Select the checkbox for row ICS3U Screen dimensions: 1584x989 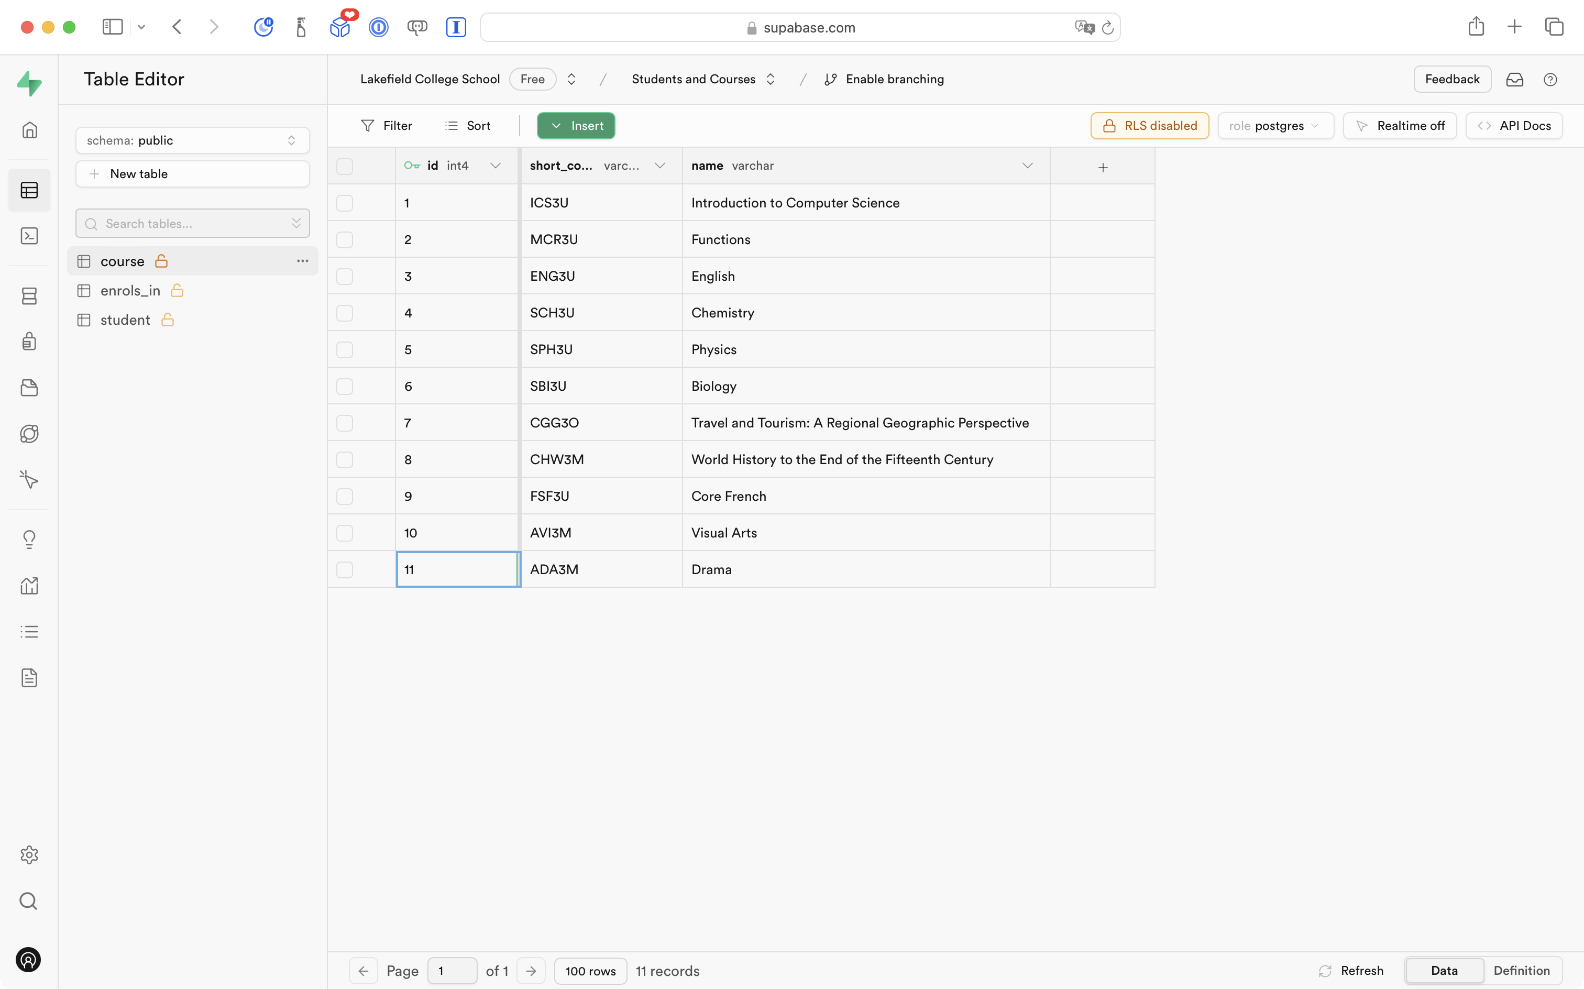point(345,203)
